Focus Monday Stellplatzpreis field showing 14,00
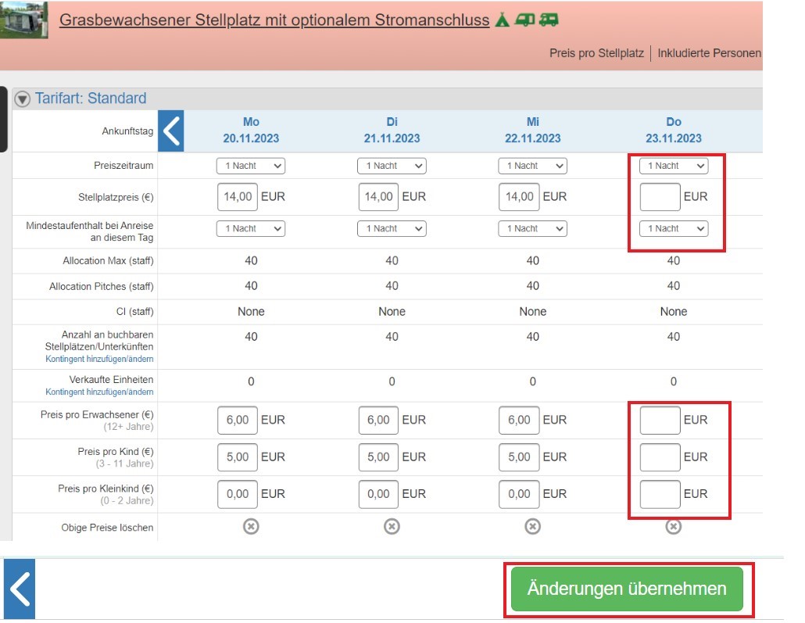Image resolution: width=805 pixels, height=623 pixels. click(237, 197)
